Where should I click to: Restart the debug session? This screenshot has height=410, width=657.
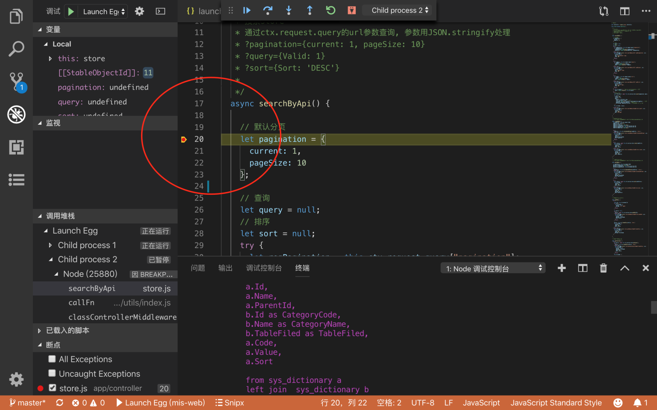(x=331, y=10)
